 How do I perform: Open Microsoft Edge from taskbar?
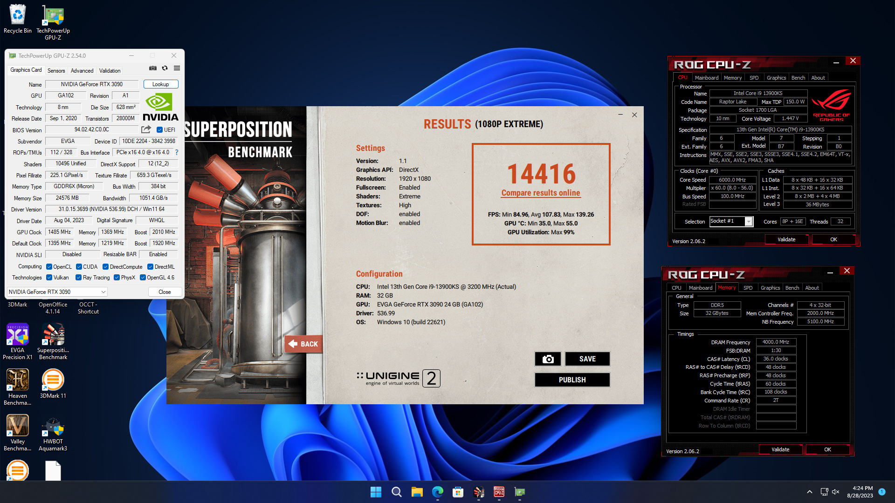click(438, 492)
